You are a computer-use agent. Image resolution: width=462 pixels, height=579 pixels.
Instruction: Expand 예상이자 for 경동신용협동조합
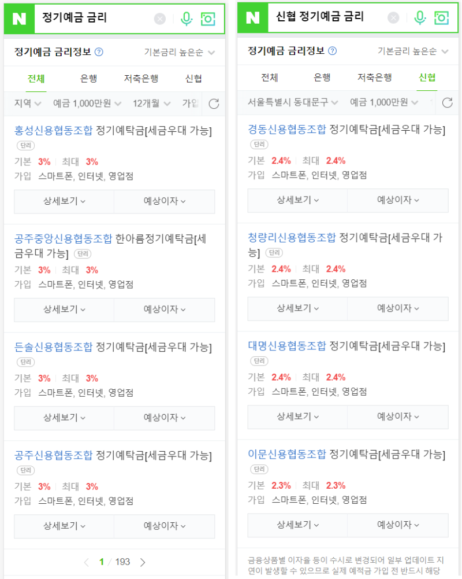pyautogui.click(x=397, y=200)
